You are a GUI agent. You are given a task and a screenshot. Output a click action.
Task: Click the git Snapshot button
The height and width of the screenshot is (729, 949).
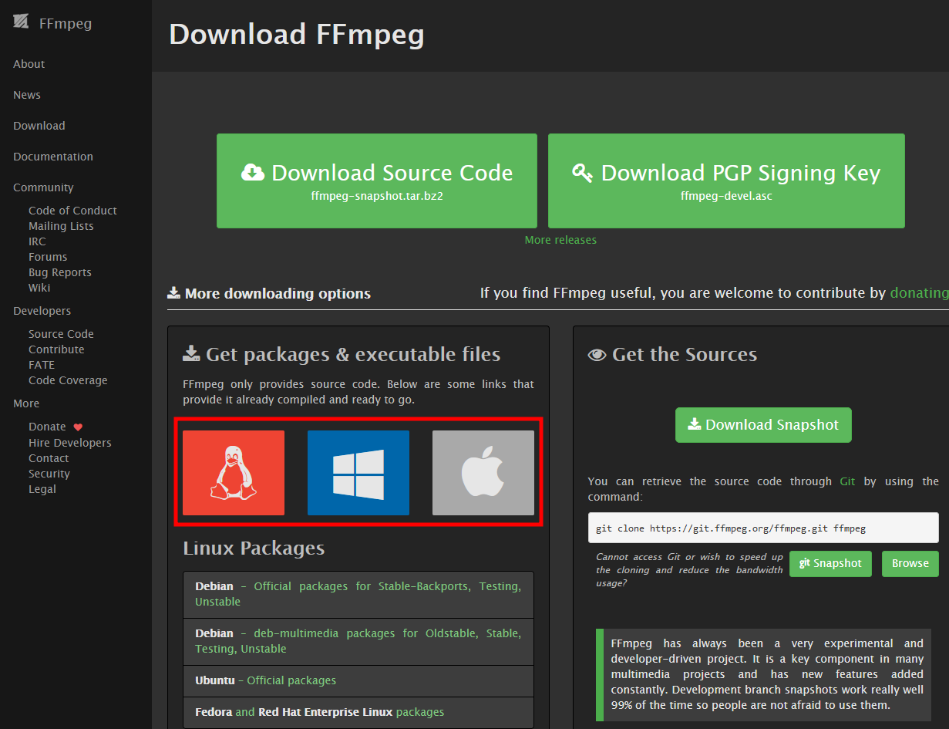click(830, 564)
